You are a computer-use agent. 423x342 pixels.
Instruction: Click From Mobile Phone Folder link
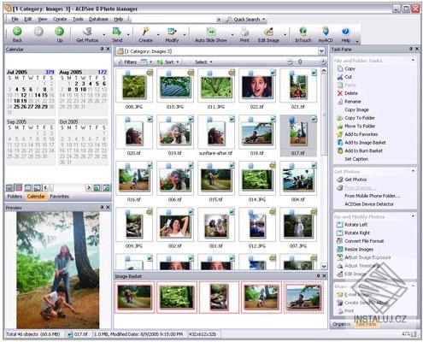coord(373,196)
